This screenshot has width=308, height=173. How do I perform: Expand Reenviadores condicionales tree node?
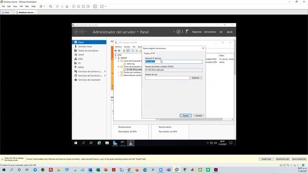(x=119, y=75)
